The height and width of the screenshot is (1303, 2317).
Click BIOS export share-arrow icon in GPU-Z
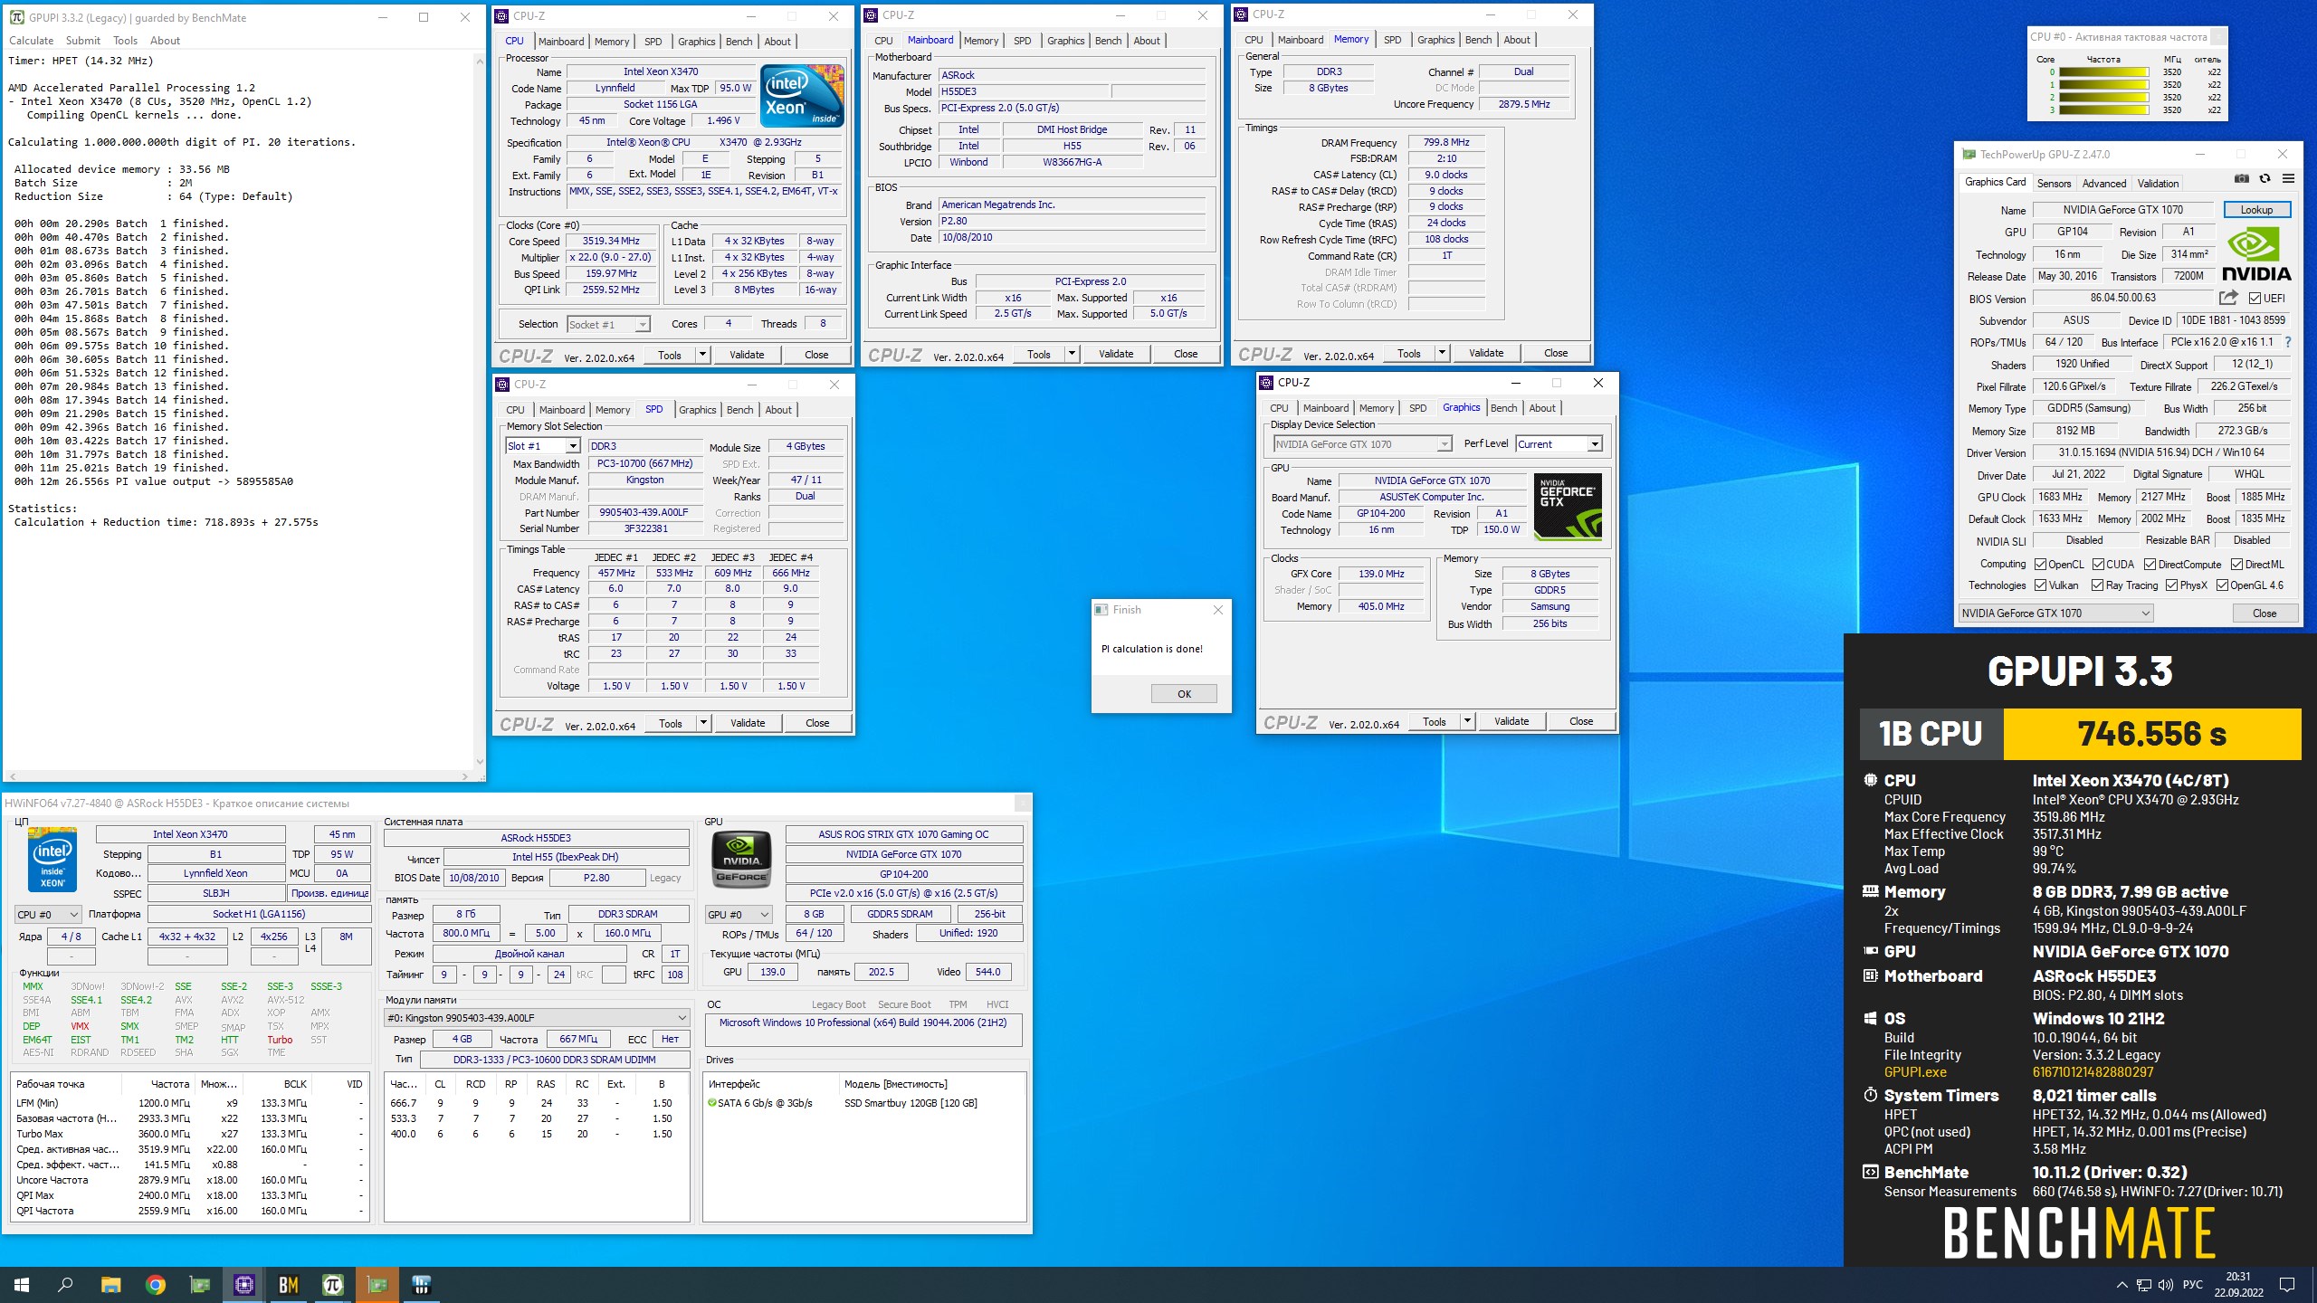coord(2227,298)
